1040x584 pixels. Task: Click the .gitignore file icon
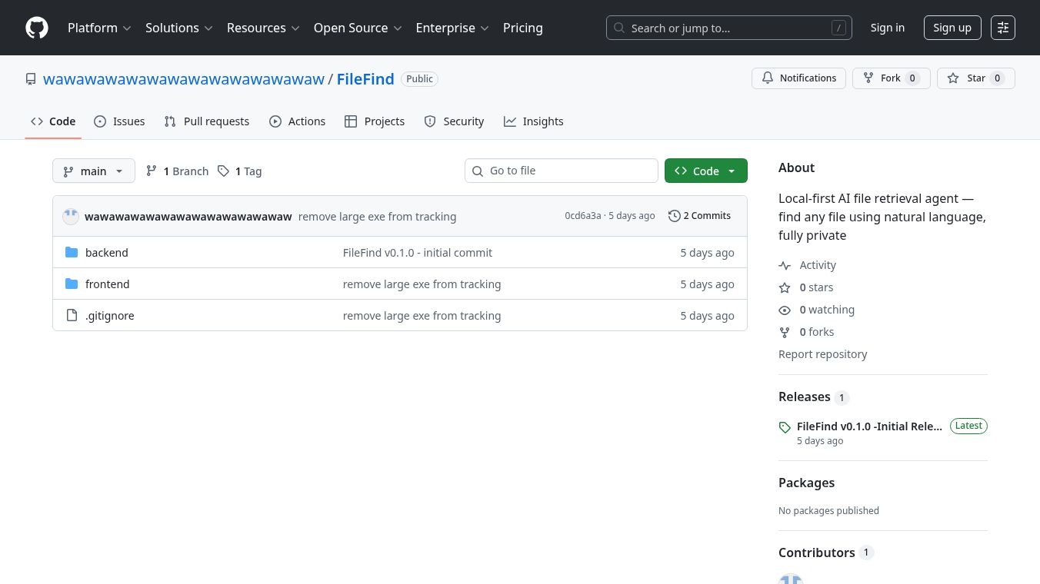[72, 315]
